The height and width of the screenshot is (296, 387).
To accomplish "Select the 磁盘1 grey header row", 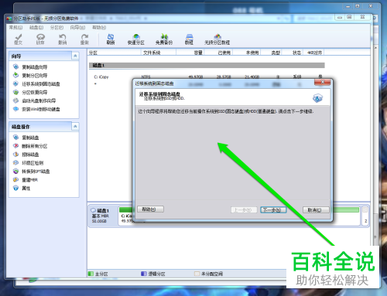I will coord(207,66).
